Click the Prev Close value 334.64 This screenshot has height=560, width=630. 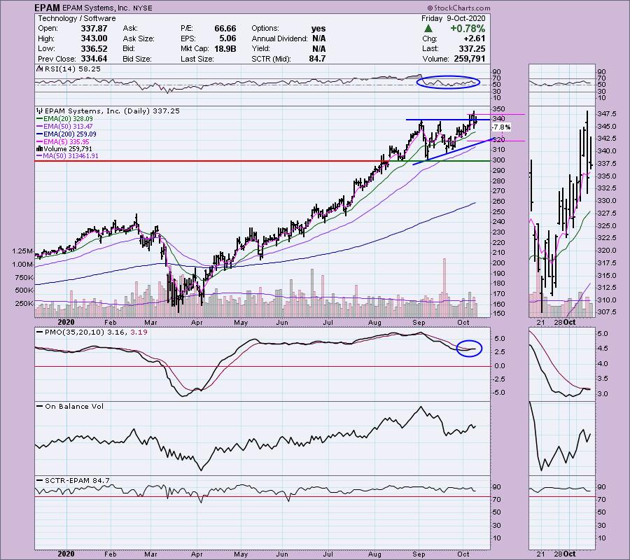[x=94, y=59]
